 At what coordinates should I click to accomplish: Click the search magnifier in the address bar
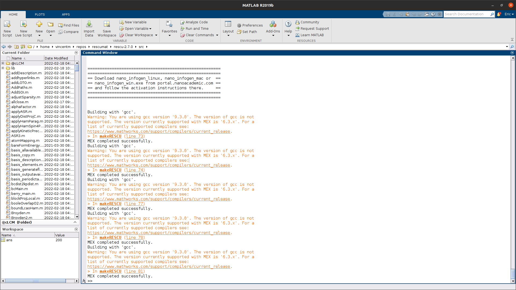pos(512,47)
